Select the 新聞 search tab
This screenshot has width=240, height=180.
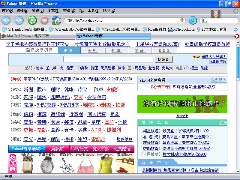[x=117, y=50]
